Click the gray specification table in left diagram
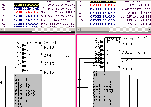The image size is (151, 107). point(28,90)
